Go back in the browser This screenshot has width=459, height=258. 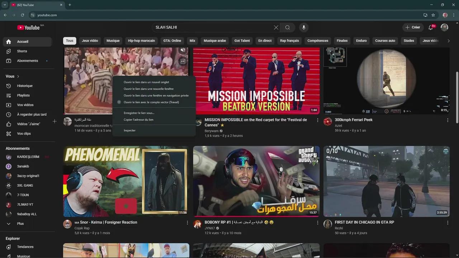click(5, 15)
